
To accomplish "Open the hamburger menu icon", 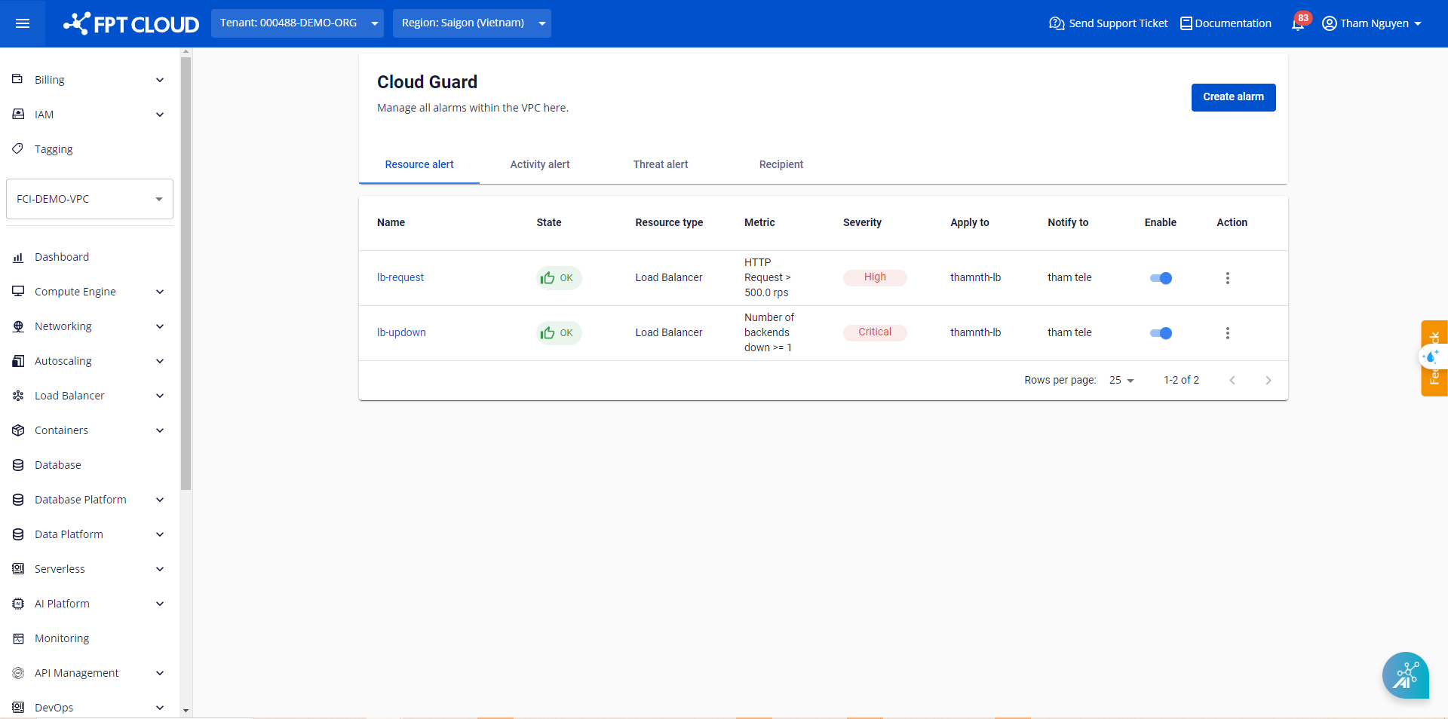I will (23, 23).
